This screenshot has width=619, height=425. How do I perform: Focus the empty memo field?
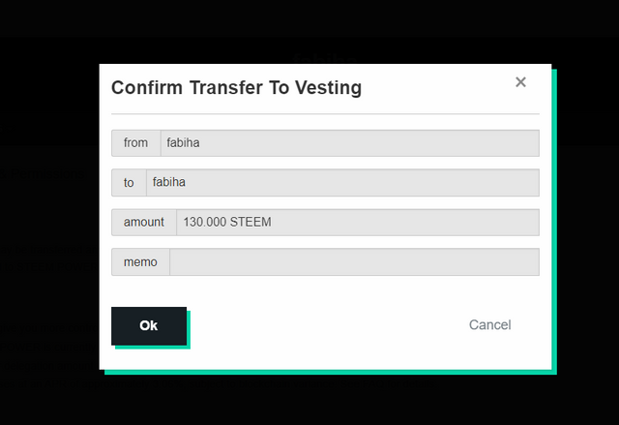point(355,261)
